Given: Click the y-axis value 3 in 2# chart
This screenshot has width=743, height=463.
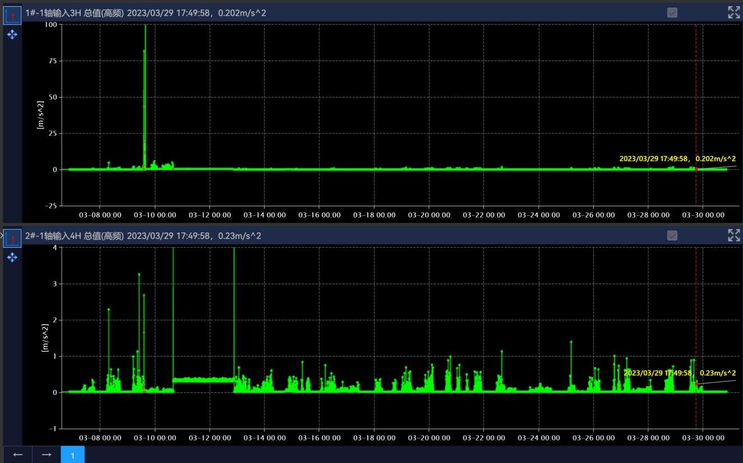Looking at the screenshot, I should (54, 284).
